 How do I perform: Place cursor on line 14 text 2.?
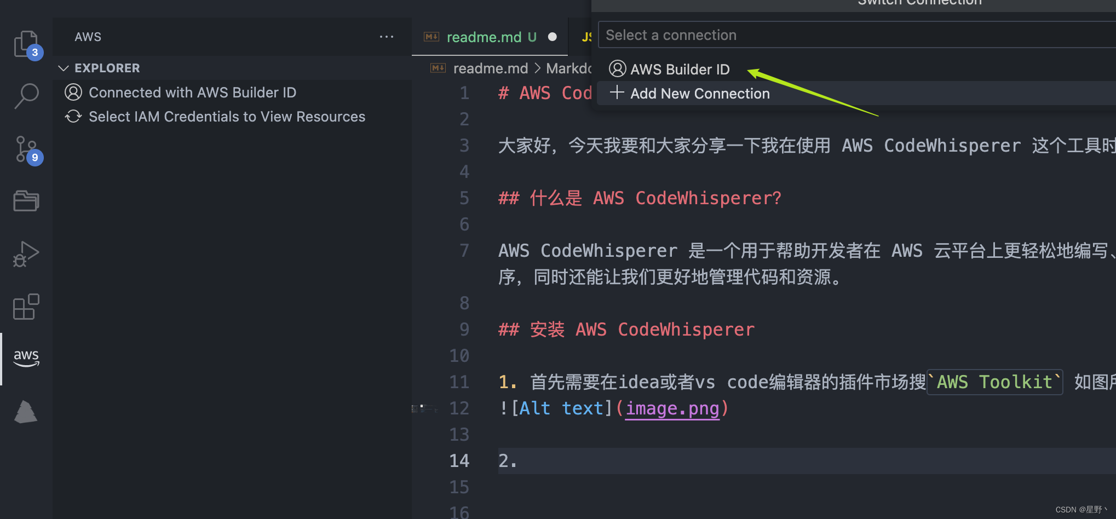(x=507, y=461)
